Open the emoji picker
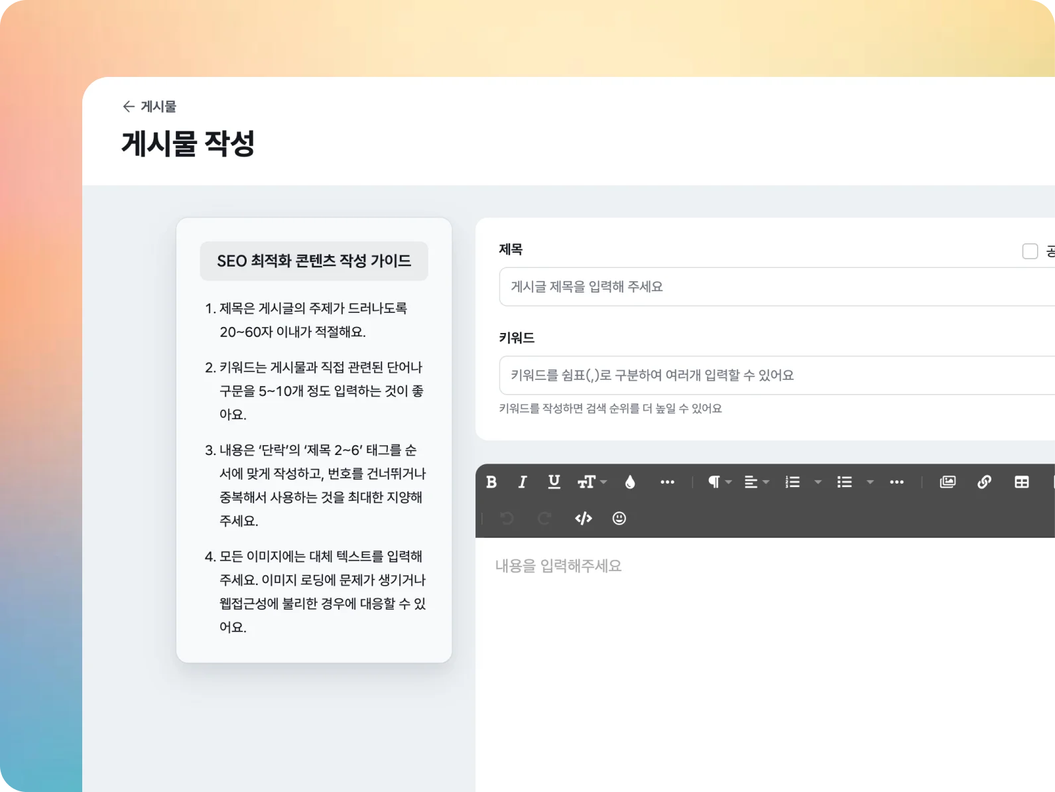The image size is (1055, 792). (x=619, y=519)
